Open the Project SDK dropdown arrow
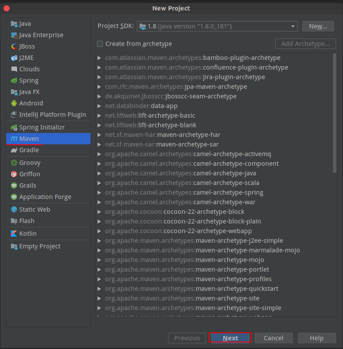Viewport: 343px width, 349px height. tap(293, 27)
